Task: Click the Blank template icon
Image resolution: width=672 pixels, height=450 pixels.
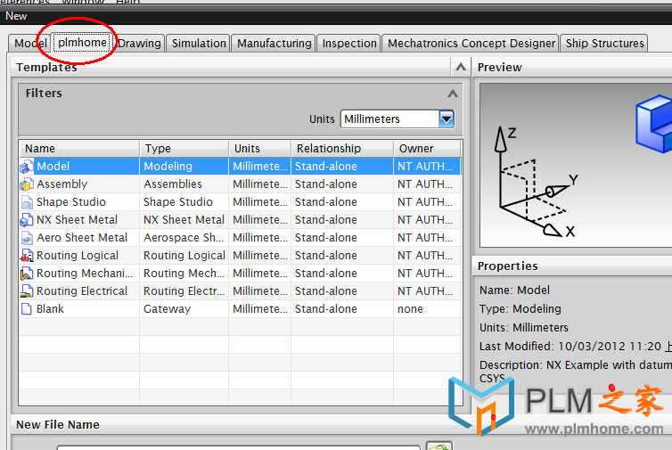Action: (27, 309)
